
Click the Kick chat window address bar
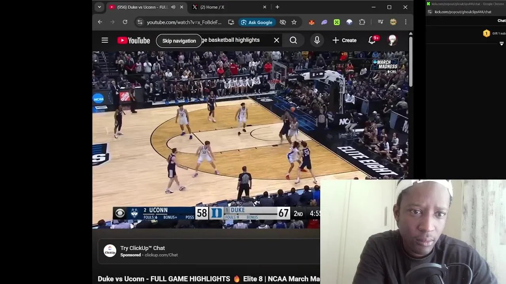click(463, 12)
